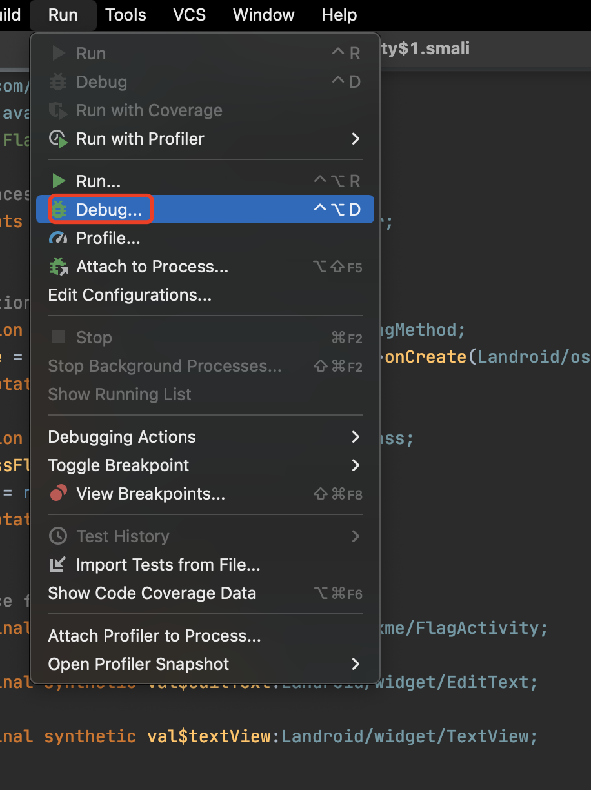Click the red View Breakpoints icon
This screenshot has width=591, height=790.
59,494
